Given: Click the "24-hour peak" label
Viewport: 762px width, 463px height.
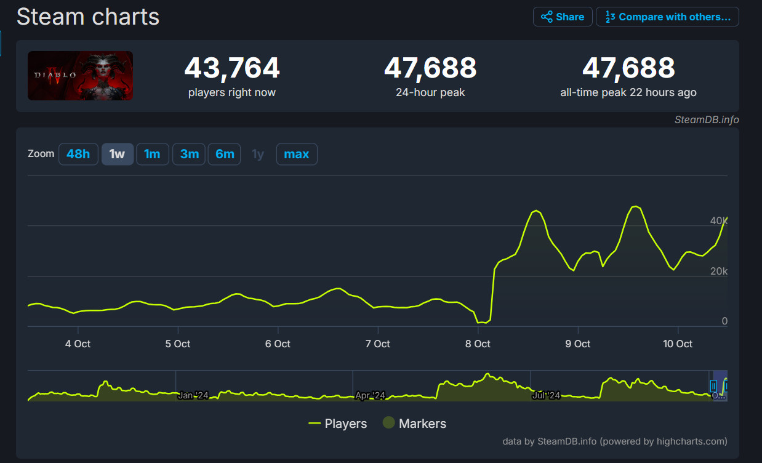Looking at the screenshot, I should [x=430, y=92].
